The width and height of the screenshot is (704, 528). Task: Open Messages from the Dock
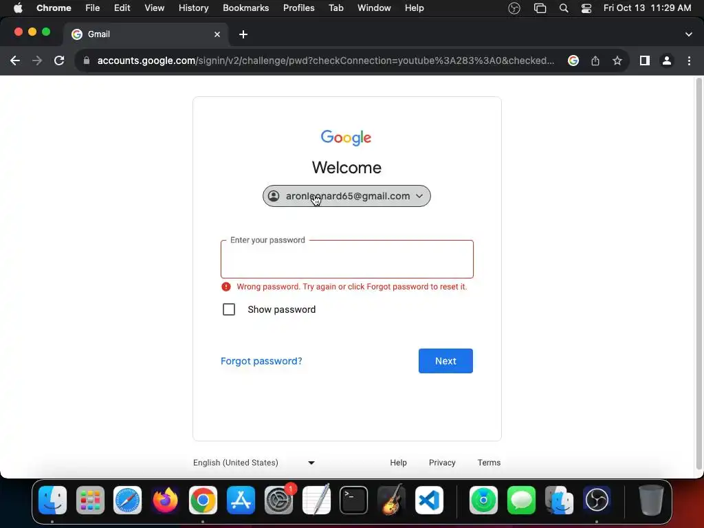(x=521, y=500)
